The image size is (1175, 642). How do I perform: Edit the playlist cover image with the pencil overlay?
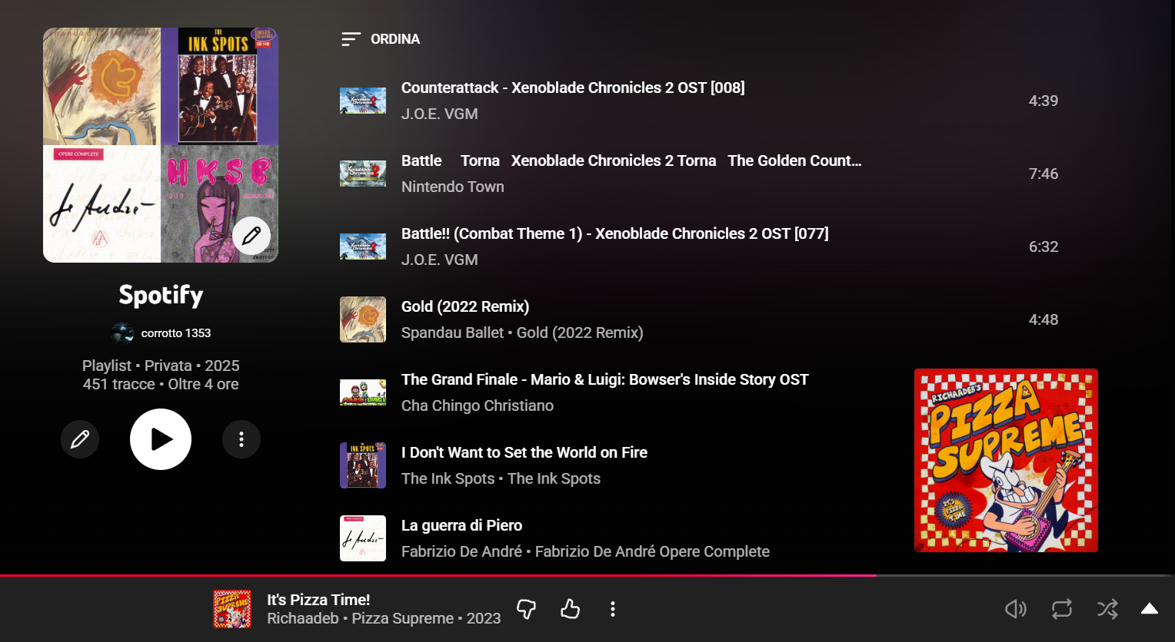point(251,236)
